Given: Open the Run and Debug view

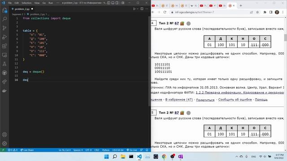Looking at the screenshot, I should pyautogui.click(x=4, y=37).
